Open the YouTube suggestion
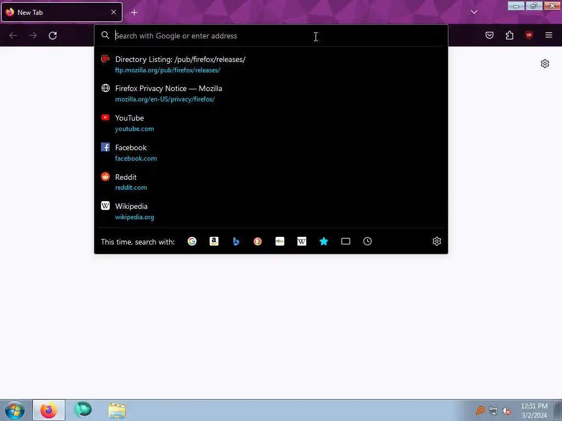 (x=271, y=123)
